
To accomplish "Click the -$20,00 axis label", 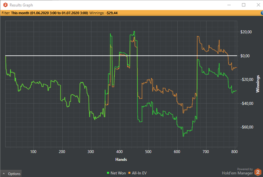I will point(247,80).
